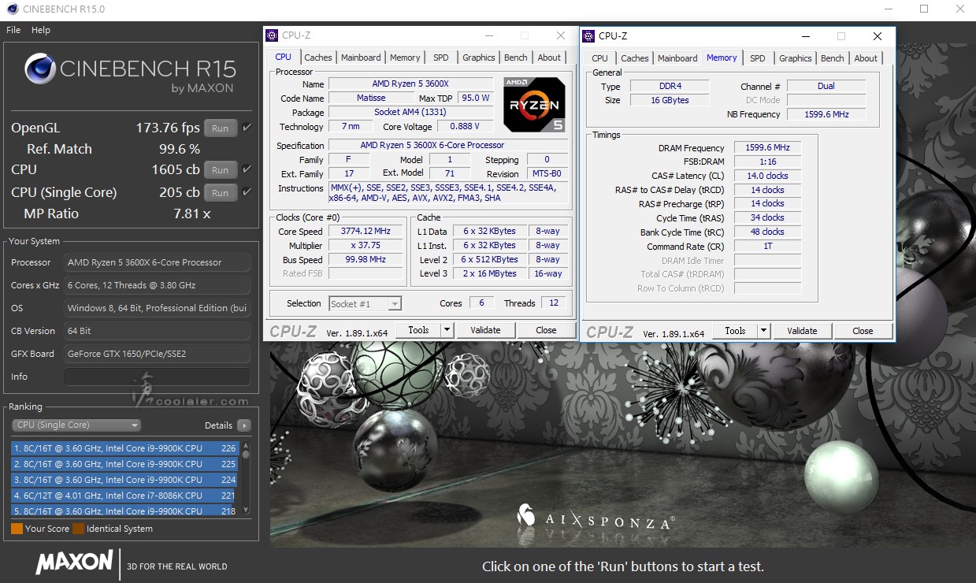Click the brown Identical System swatch

tap(78, 529)
